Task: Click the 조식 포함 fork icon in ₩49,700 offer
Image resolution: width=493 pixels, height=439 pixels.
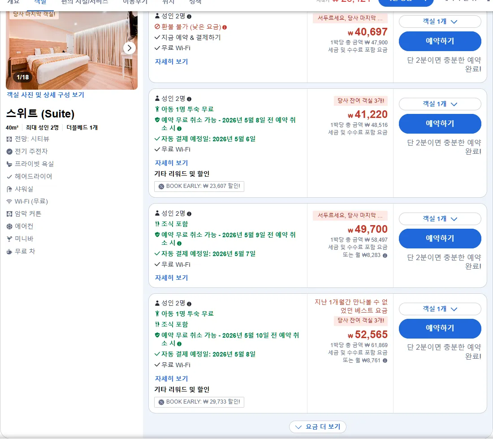Action: click(157, 224)
